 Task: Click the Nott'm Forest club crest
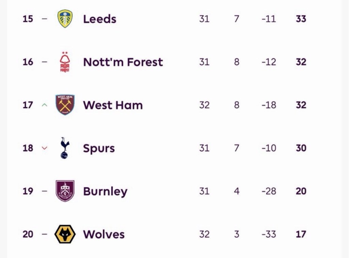pyautogui.click(x=65, y=62)
